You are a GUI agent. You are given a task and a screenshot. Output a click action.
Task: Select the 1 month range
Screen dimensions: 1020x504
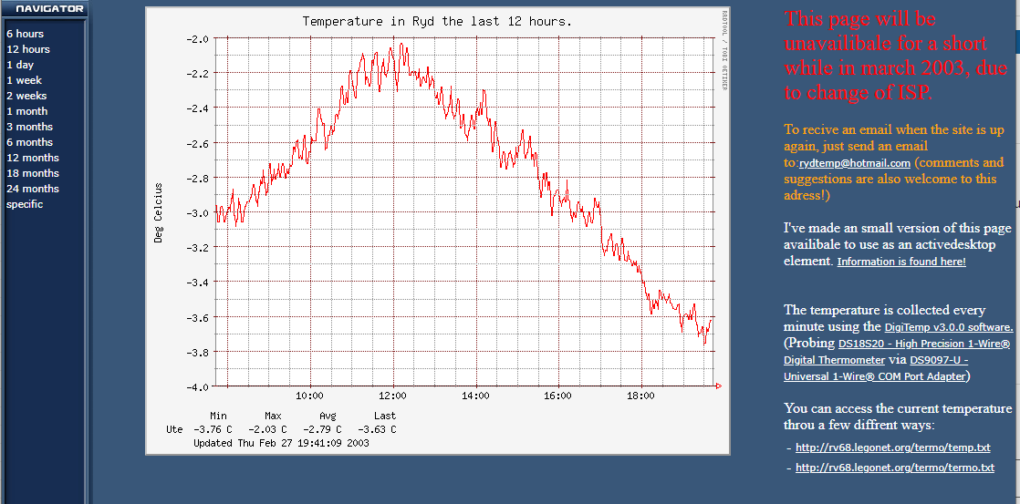(x=26, y=111)
